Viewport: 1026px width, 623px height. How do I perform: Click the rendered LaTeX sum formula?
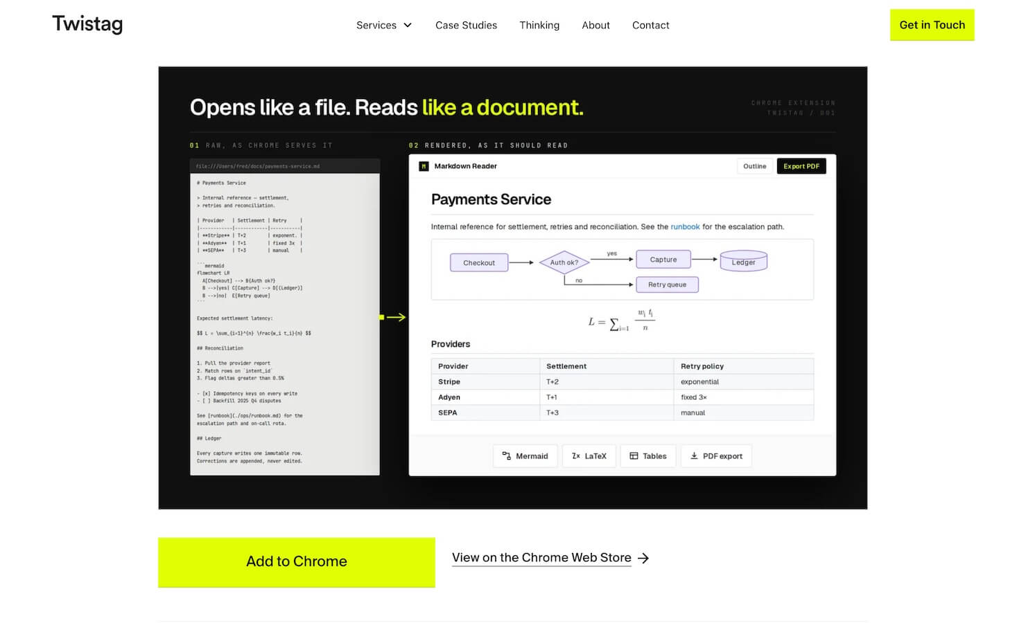621,321
